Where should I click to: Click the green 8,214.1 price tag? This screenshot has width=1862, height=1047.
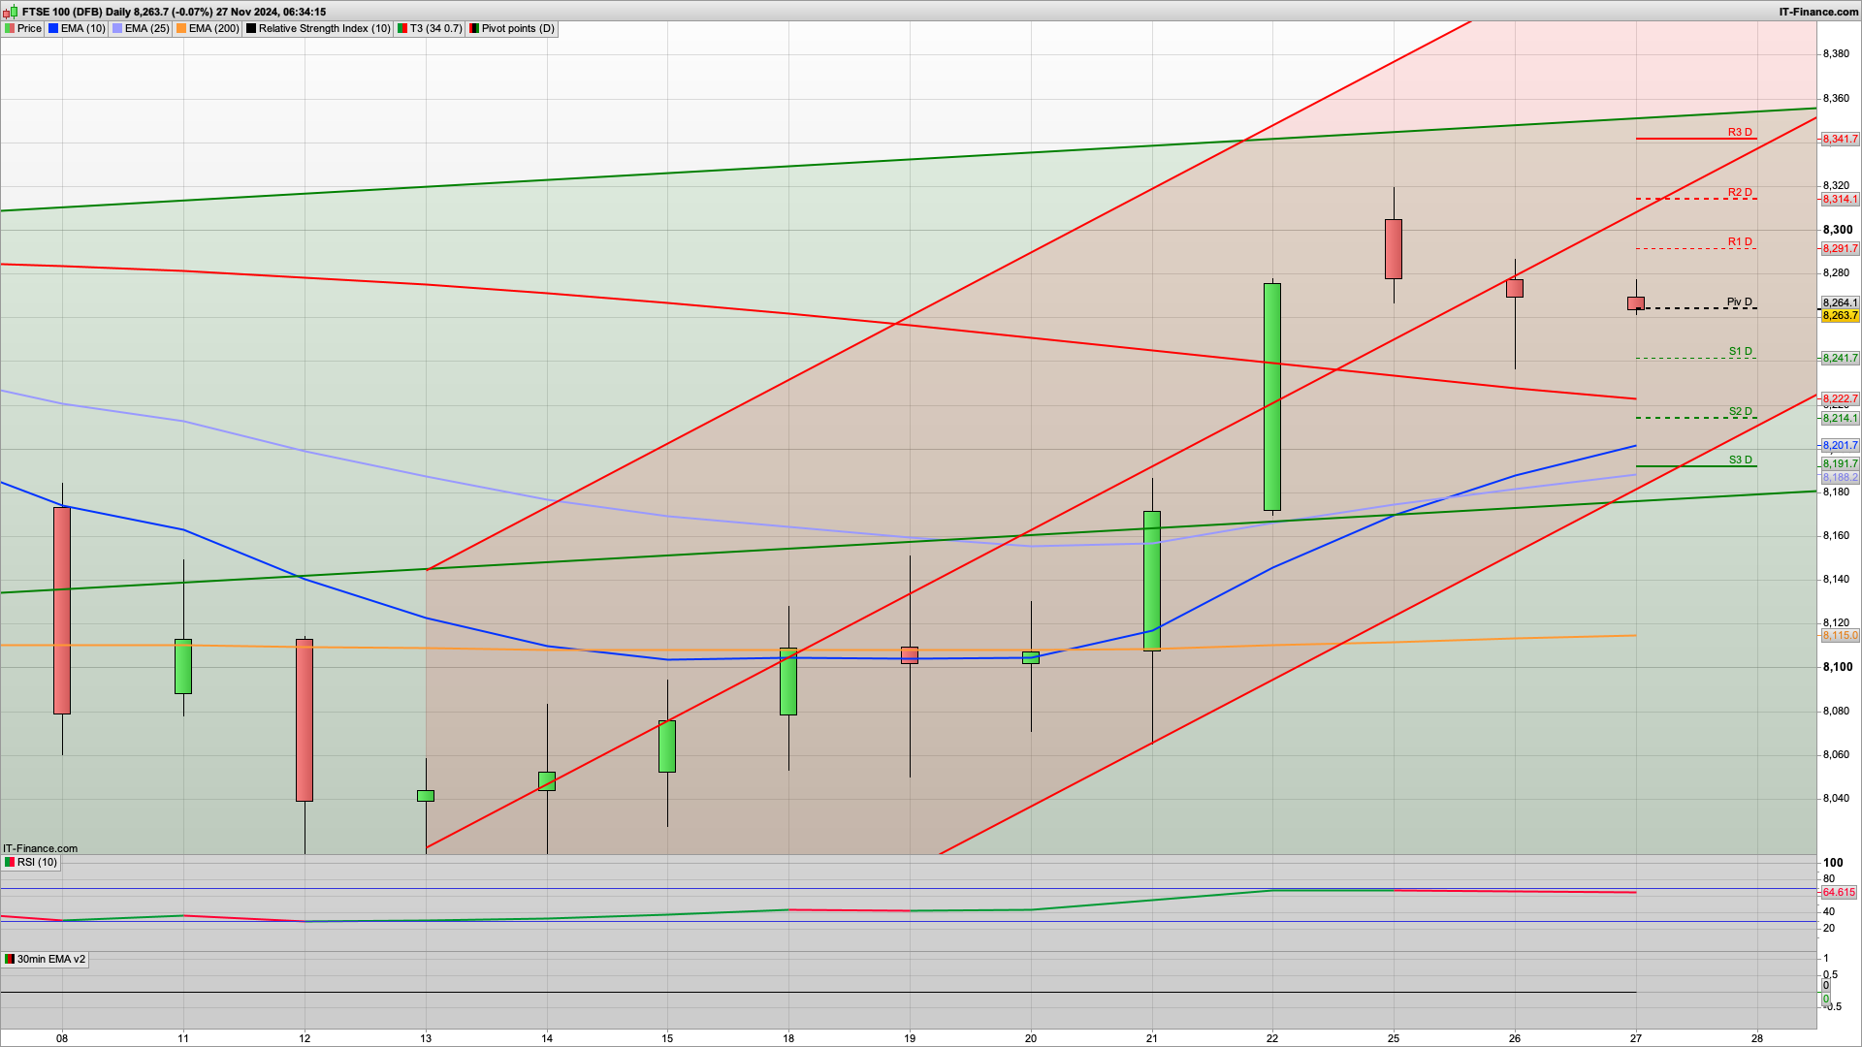tap(1840, 419)
